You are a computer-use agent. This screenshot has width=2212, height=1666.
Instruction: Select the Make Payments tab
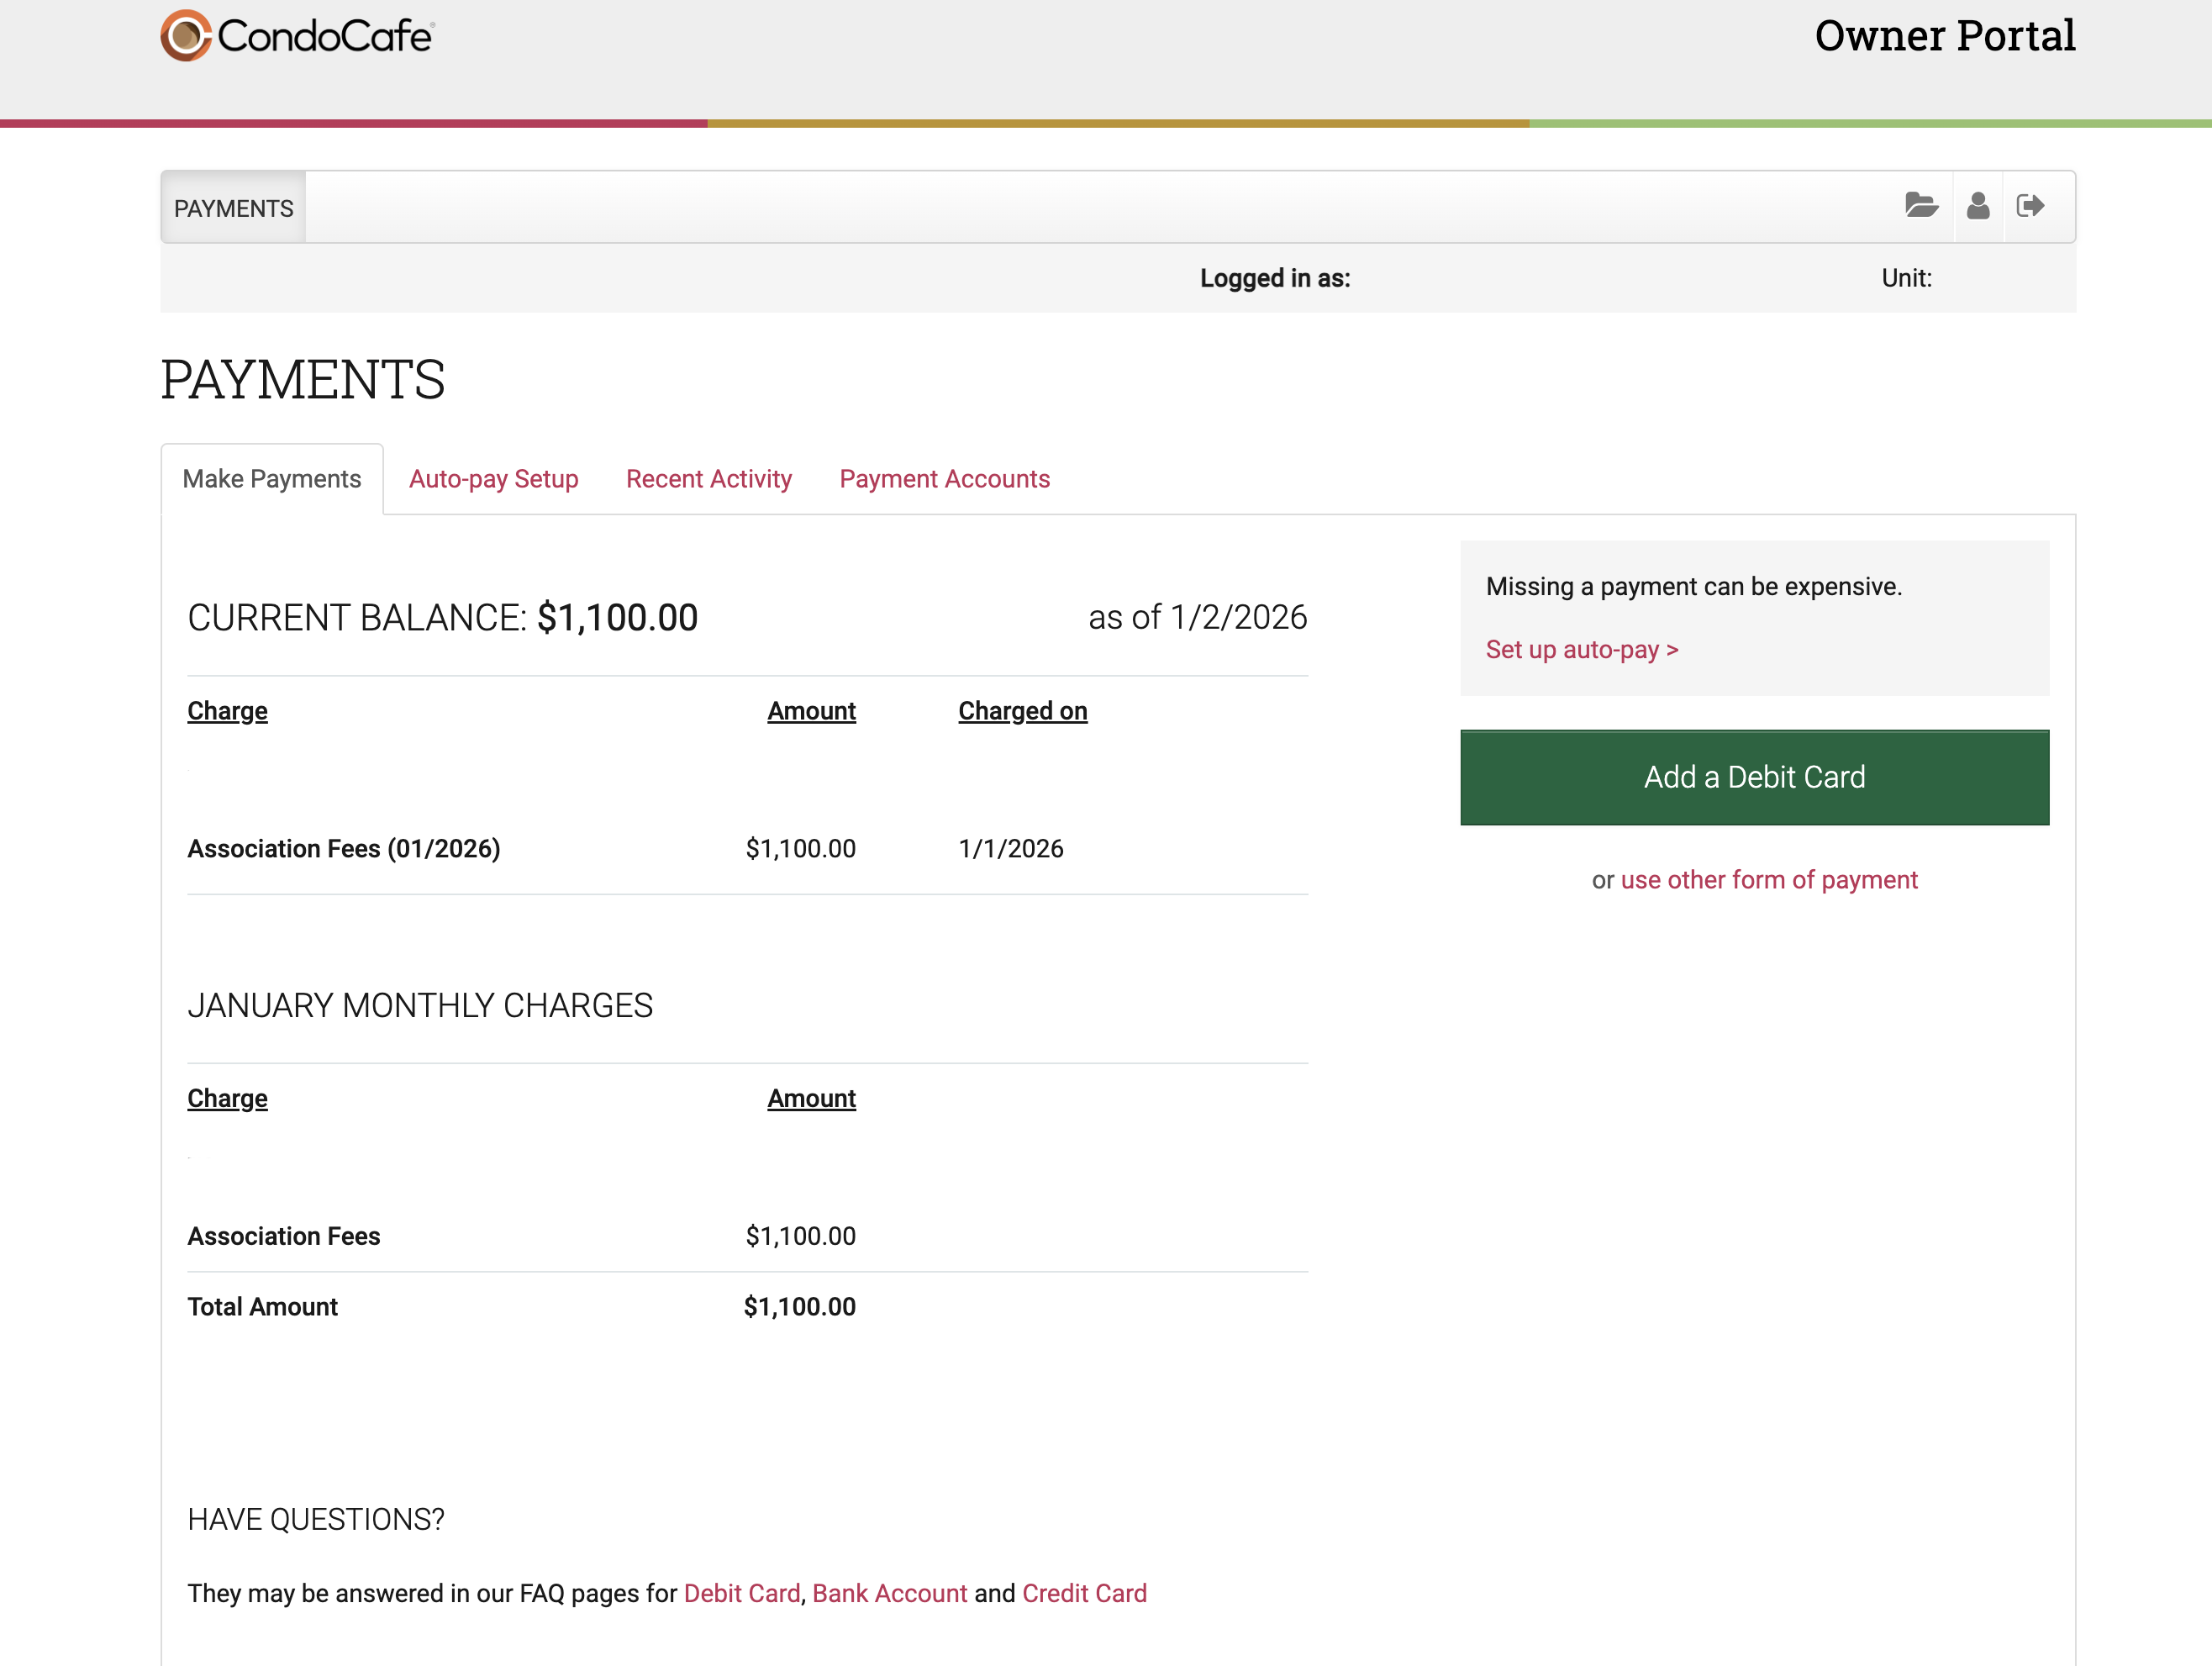[x=271, y=479]
